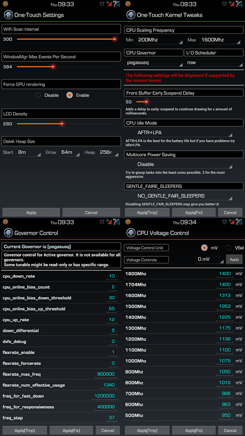Expand the CPU Idle Mode AFTR+LPA dropdown
This screenshot has width=245, height=436.
(x=184, y=133)
